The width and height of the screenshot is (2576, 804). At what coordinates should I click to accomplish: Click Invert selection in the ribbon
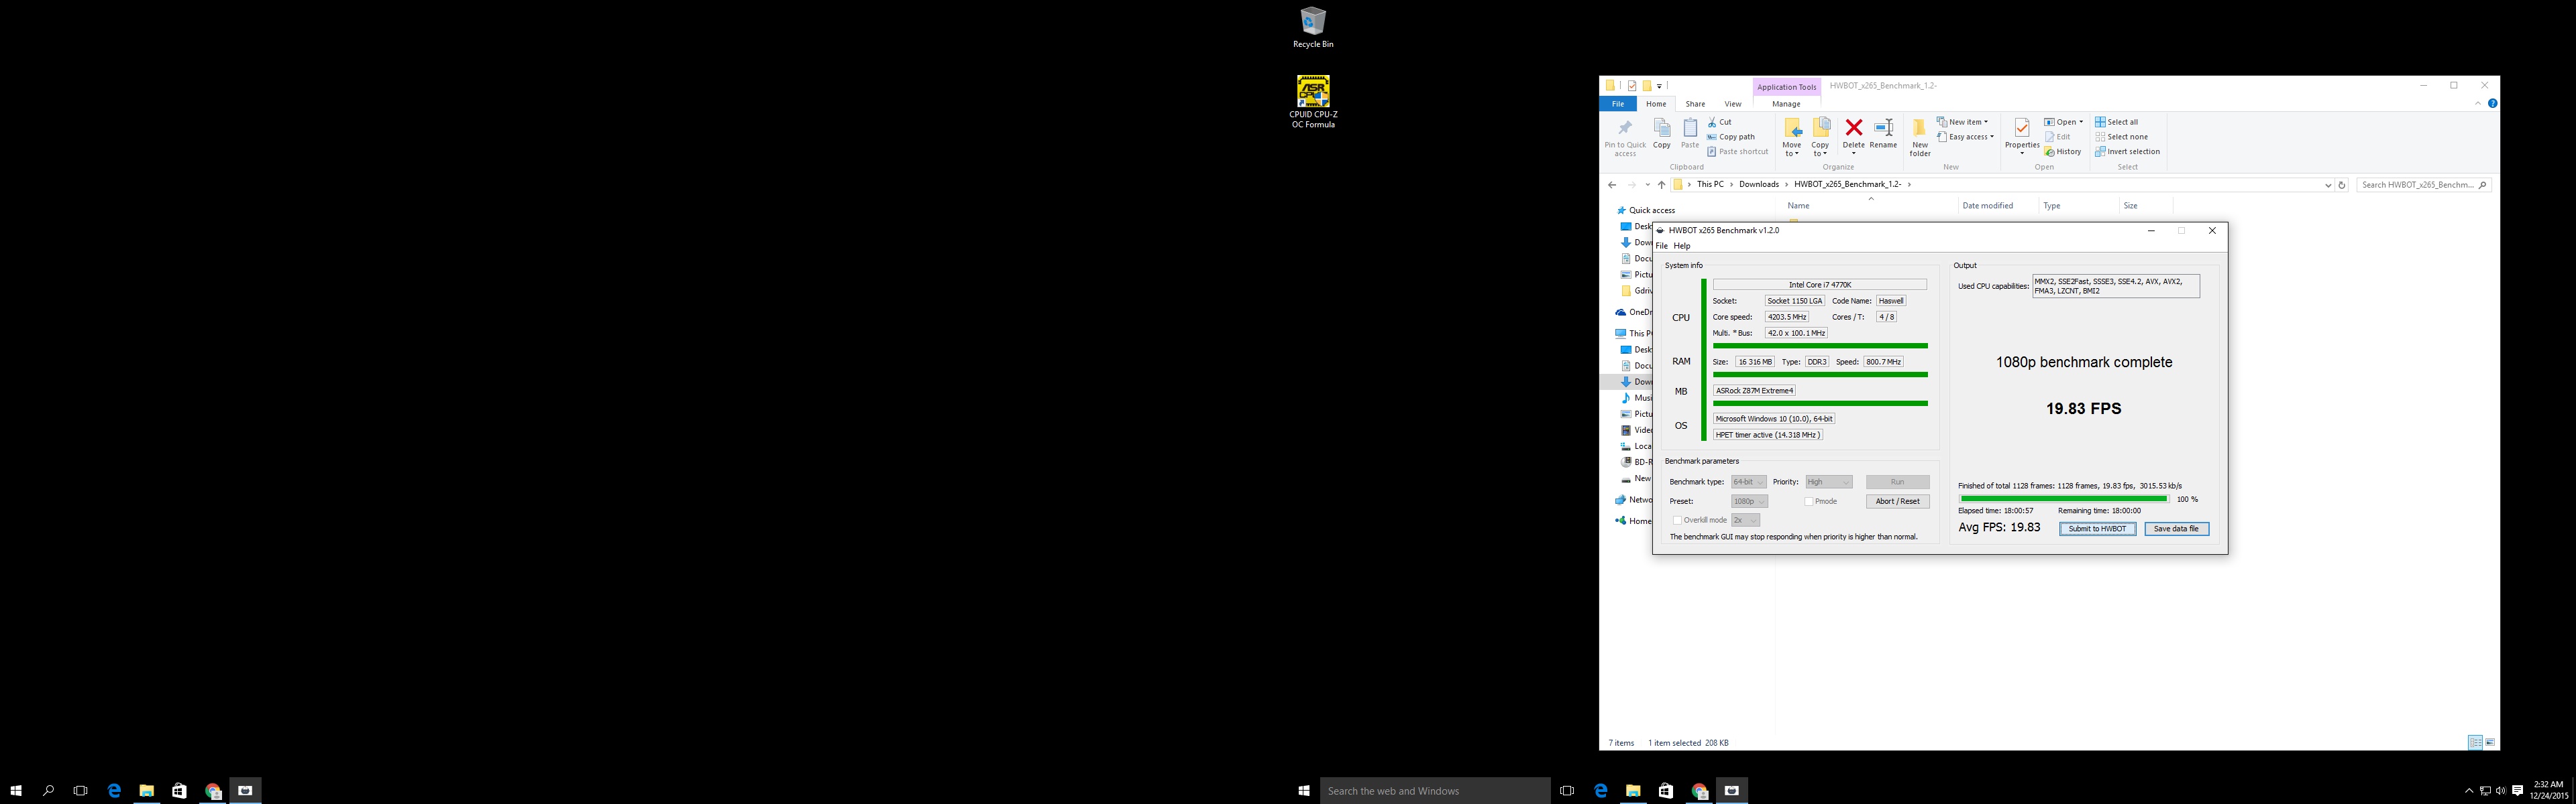tap(2127, 152)
